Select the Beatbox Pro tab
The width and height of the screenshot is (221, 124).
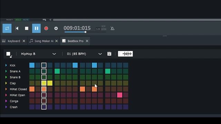pyautogui.click(x=75, y=41)
